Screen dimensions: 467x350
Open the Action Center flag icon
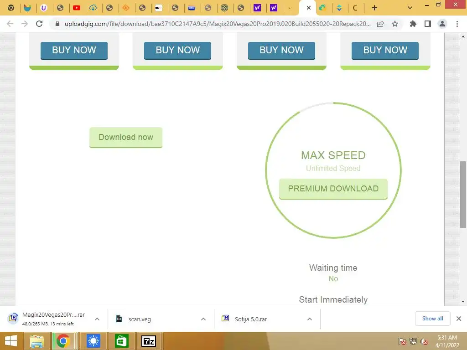(x=402, y=341)
